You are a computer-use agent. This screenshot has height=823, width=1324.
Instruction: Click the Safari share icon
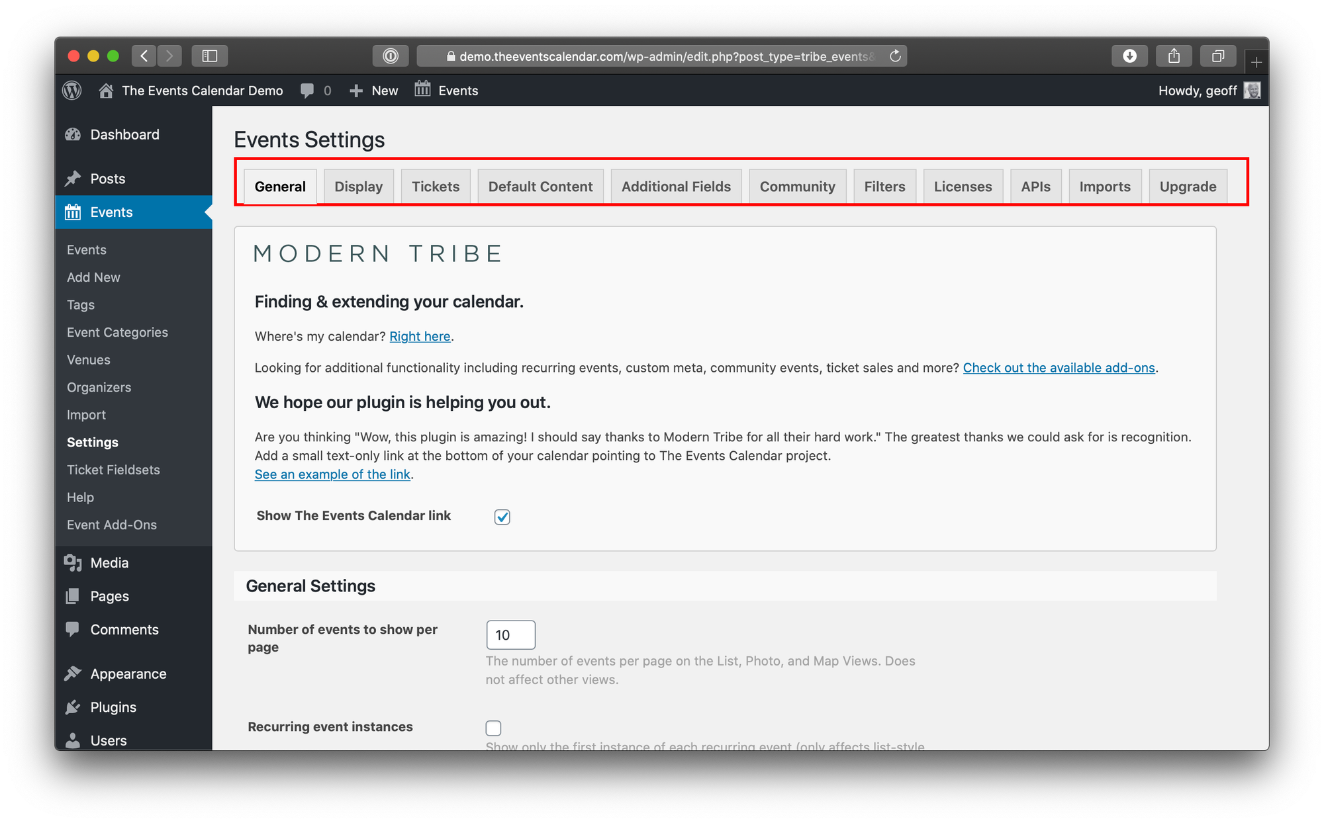(x=1174, y=56)
